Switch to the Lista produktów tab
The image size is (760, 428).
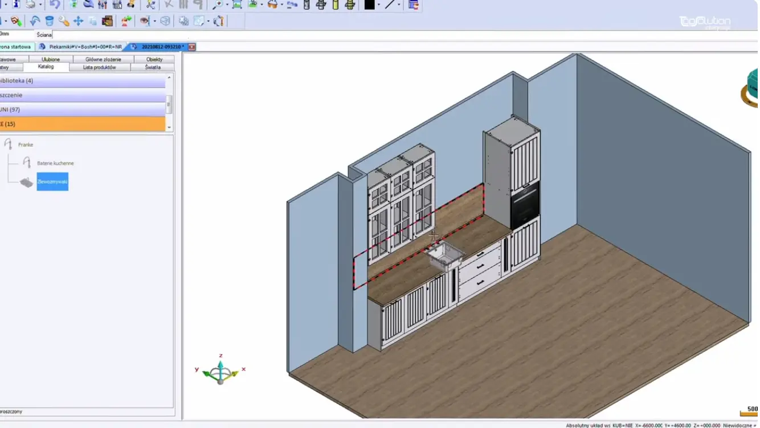[99, 67]
